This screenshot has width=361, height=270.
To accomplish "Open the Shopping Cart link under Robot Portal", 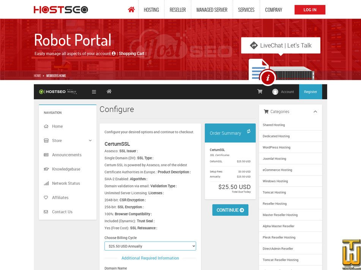I will pyautogui.click(x=131, y=53).
